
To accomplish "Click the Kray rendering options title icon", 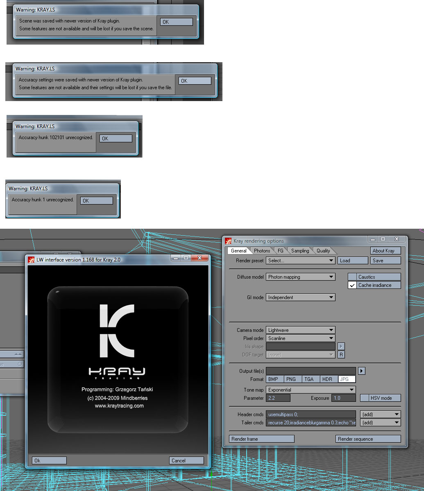I will click(229, 241).
